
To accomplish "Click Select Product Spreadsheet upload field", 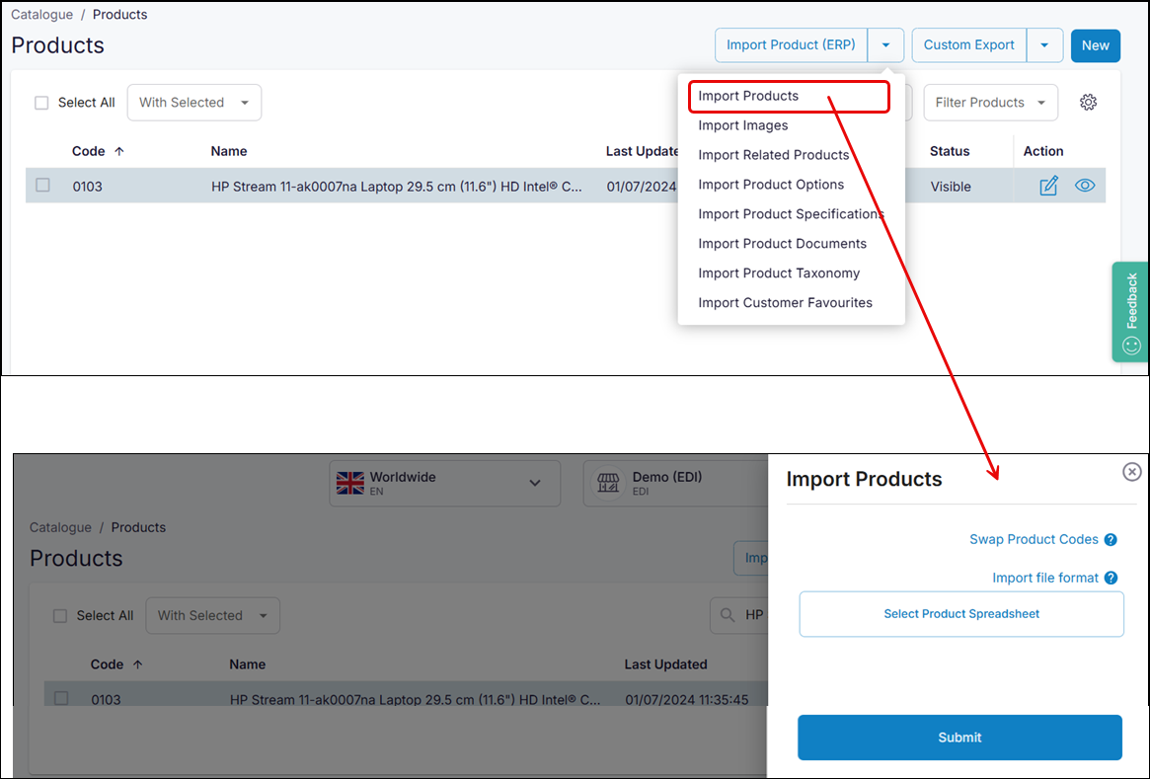I will coord(960,614).
